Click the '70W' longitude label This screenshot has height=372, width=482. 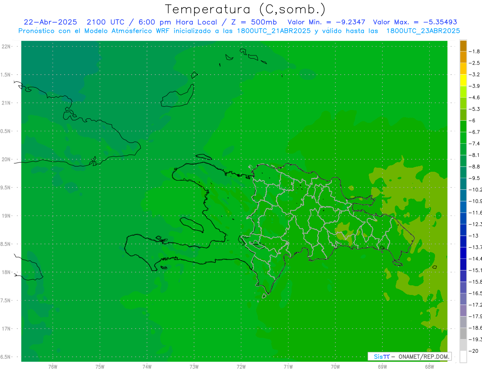click(335, 367)
